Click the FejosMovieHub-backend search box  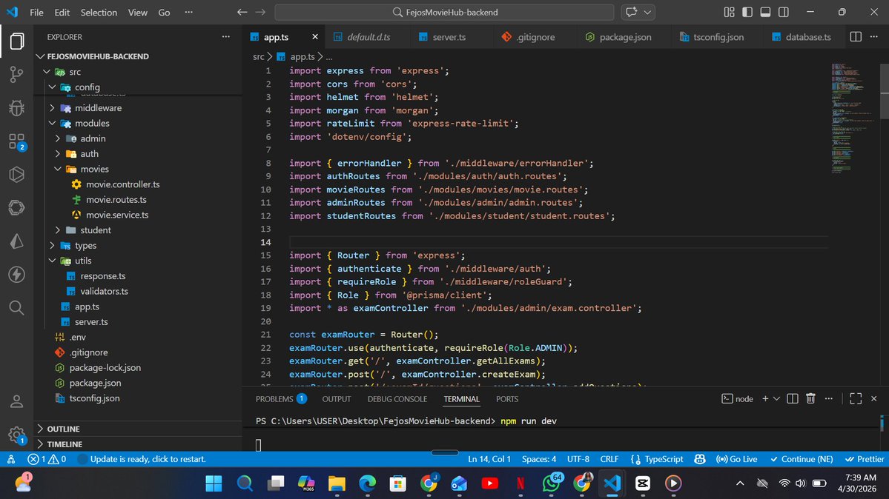click(x=444, y=12)
